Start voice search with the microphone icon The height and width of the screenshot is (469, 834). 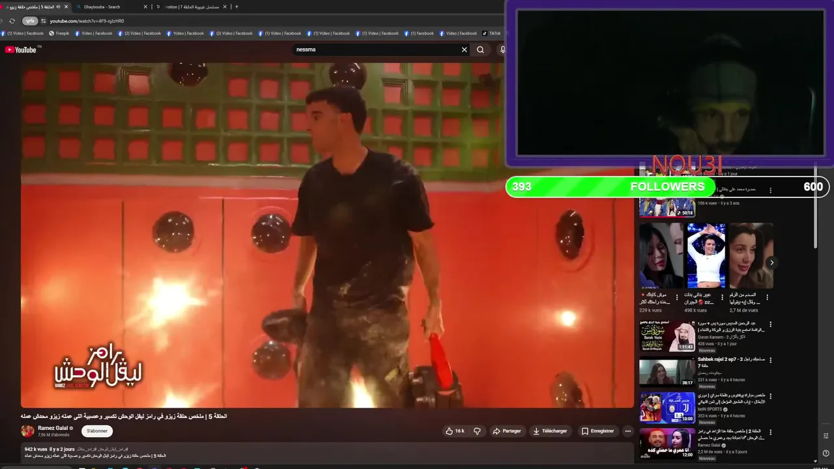click(x=502, y=50)
